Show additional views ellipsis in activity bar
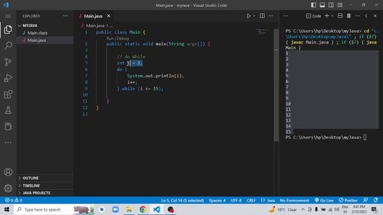This screenshot has width=383, height=215. 8,142
